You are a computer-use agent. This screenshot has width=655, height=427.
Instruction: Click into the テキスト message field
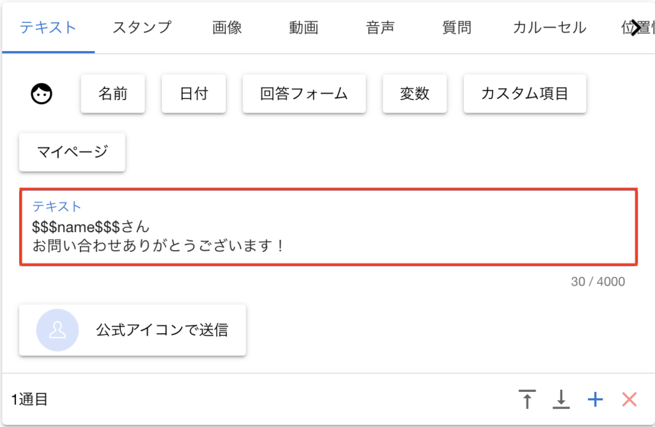coord(328,236)
